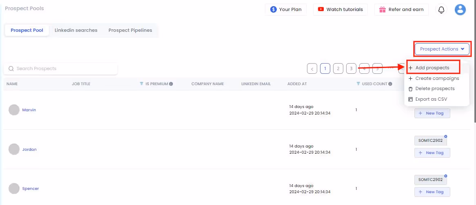
Task: Click the used count 1 in Spencer's row
Action: tap(356, 189)
